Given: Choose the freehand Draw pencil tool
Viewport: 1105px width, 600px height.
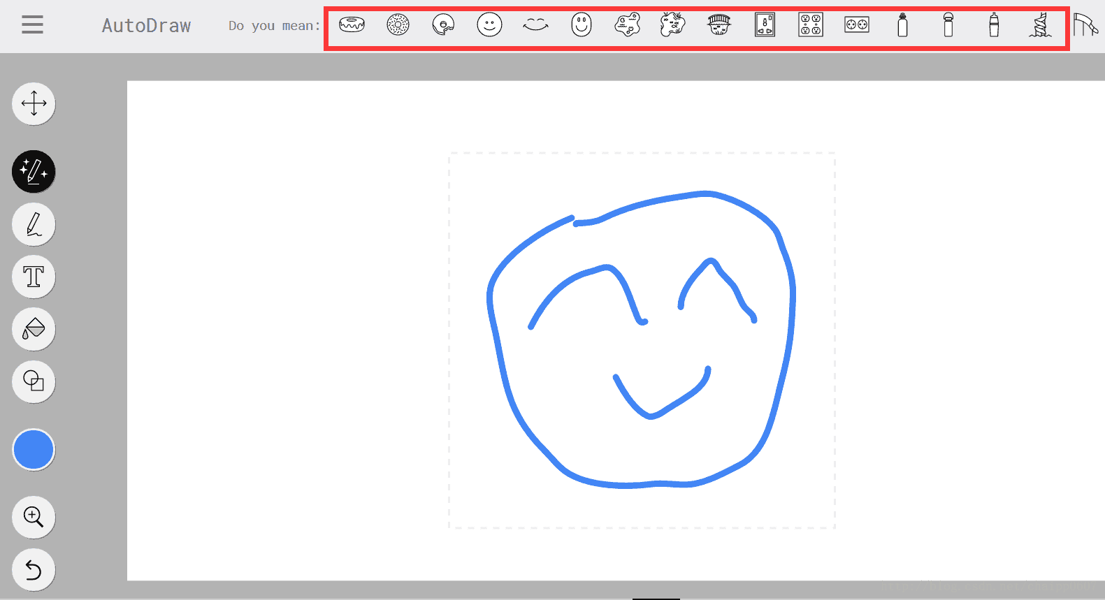Looking at the screenshot, I should pos(34,224).
